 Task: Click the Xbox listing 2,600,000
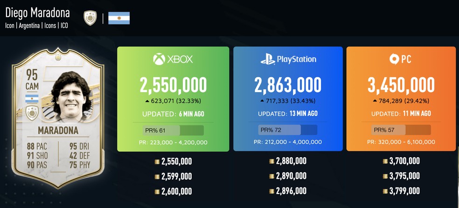pos(176,191)
